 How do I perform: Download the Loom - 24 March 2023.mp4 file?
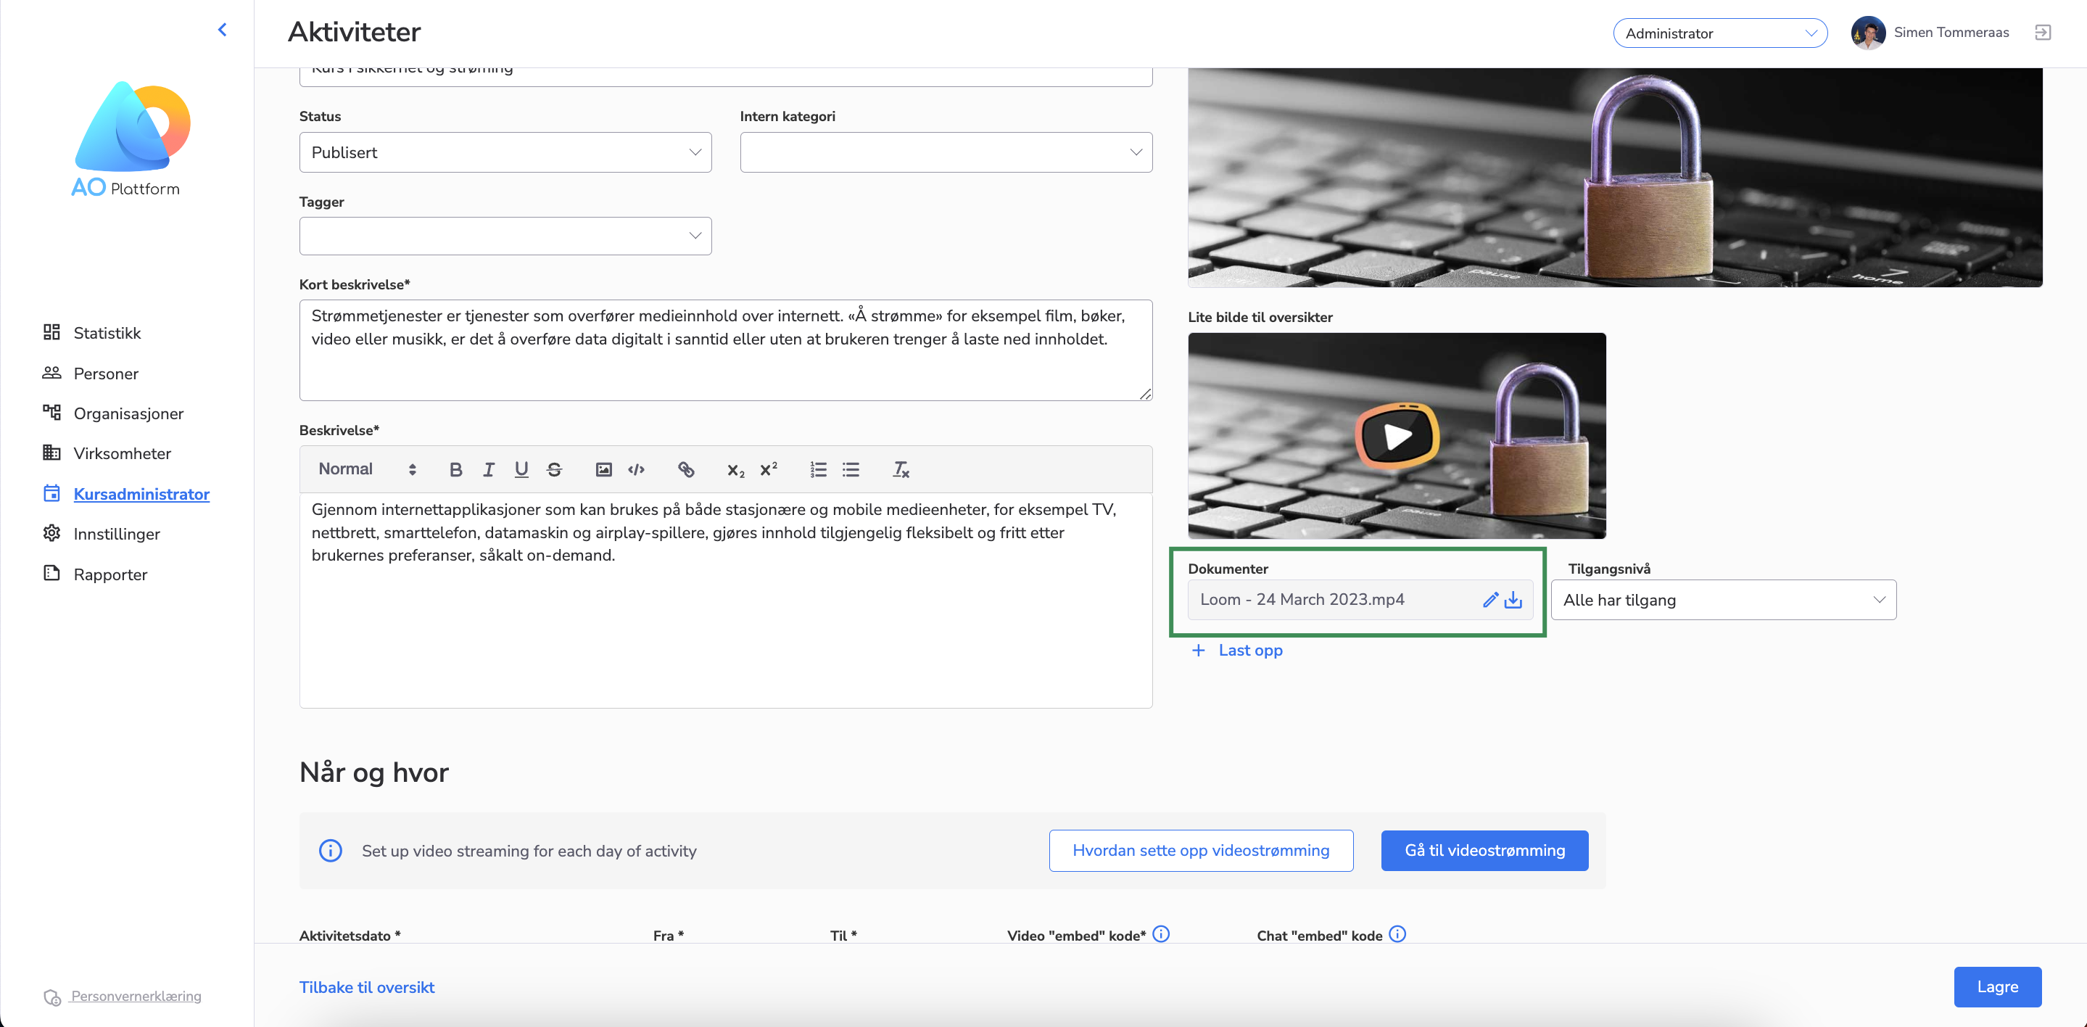click(x=1513, y=600)
